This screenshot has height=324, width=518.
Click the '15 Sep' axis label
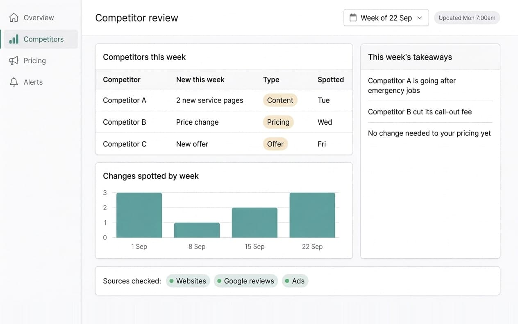click(x=254, y=246)
